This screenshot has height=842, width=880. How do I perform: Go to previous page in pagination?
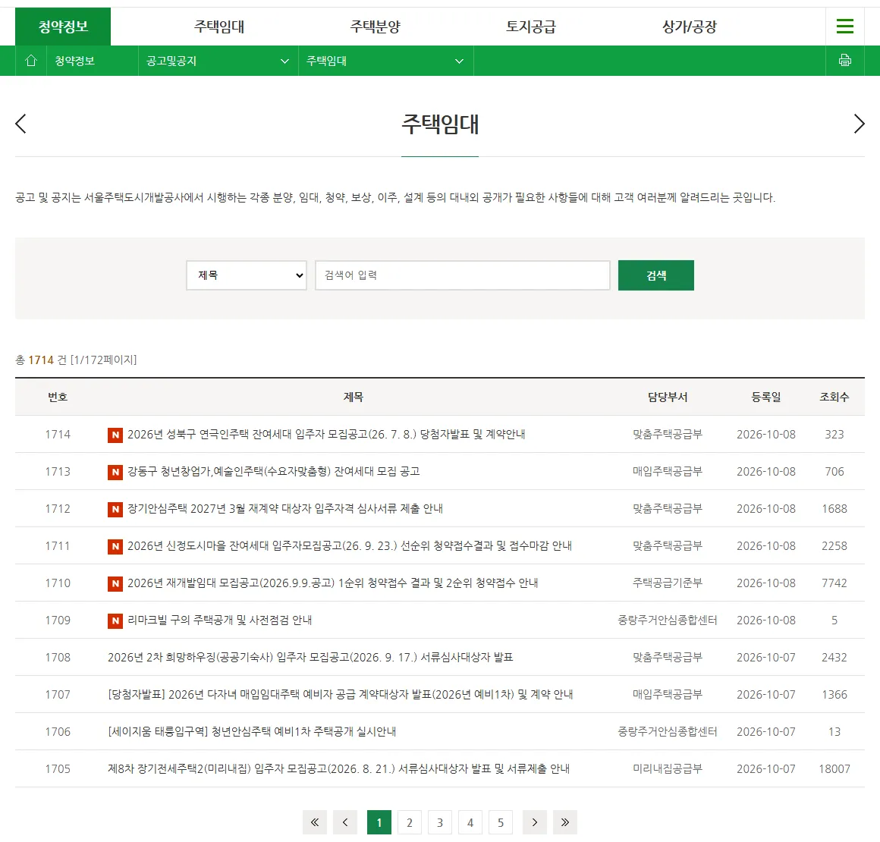pyautogui.click(x=345, y=822)
